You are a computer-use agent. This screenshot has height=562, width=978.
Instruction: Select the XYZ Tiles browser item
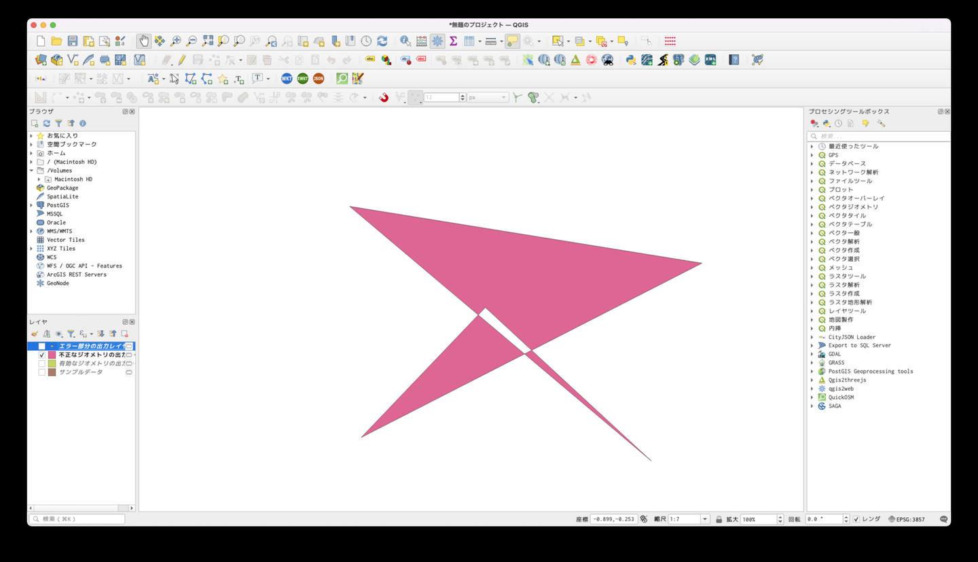tap(60, 249)
